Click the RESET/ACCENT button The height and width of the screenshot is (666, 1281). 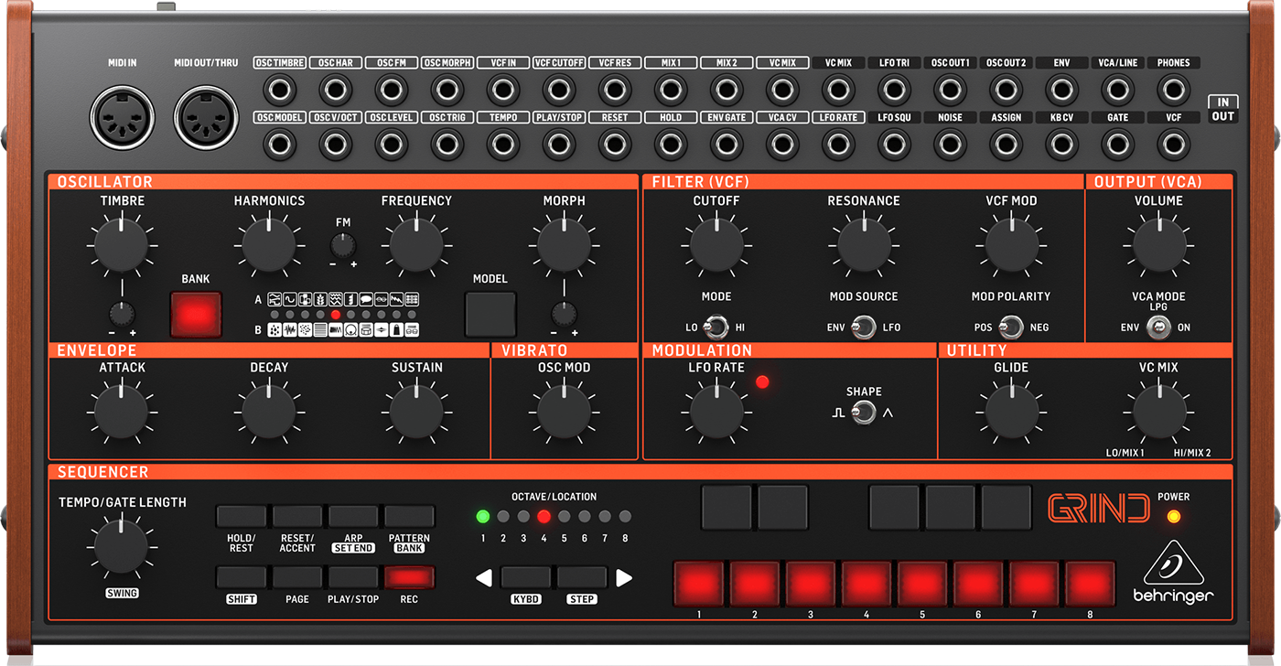pos(297,516)
